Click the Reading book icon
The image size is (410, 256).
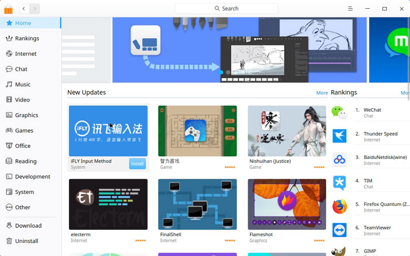pos(9,161)
